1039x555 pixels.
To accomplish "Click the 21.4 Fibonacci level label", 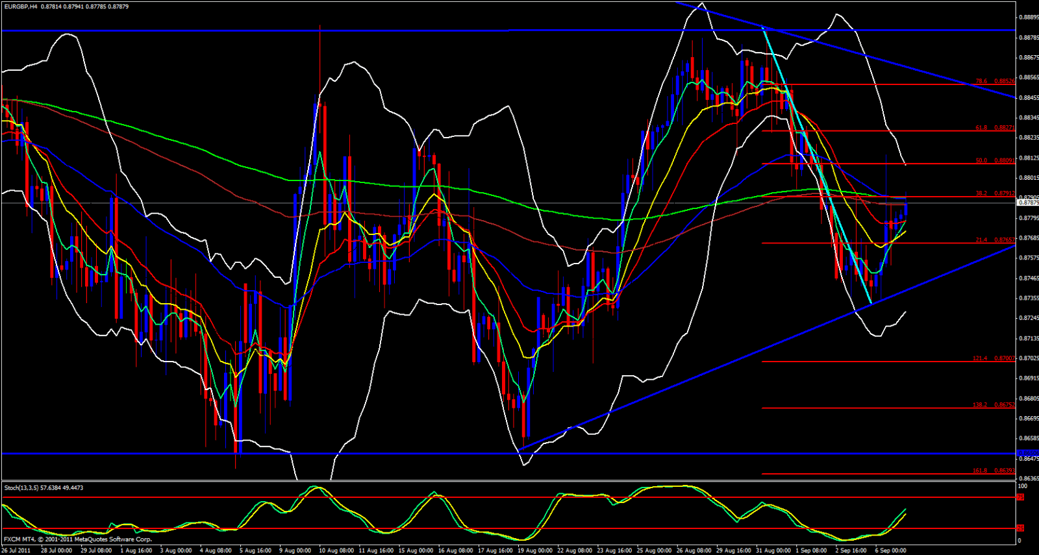I will pyautogui.click(x=994, y=240).
